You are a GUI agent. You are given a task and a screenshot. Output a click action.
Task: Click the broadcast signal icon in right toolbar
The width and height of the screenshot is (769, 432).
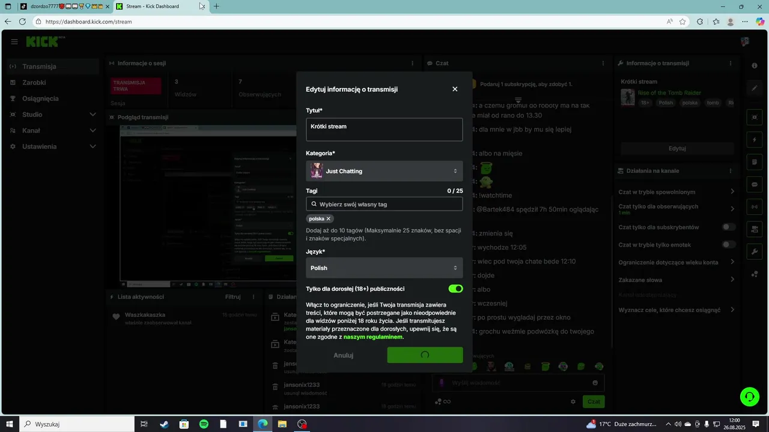[x=755, y=207]
